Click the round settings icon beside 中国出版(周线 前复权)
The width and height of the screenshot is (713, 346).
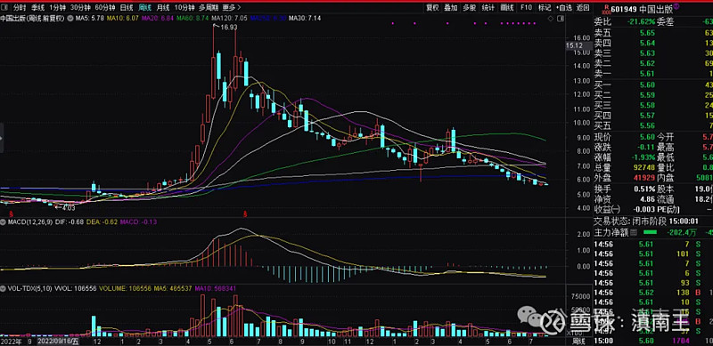coord(70,19)
